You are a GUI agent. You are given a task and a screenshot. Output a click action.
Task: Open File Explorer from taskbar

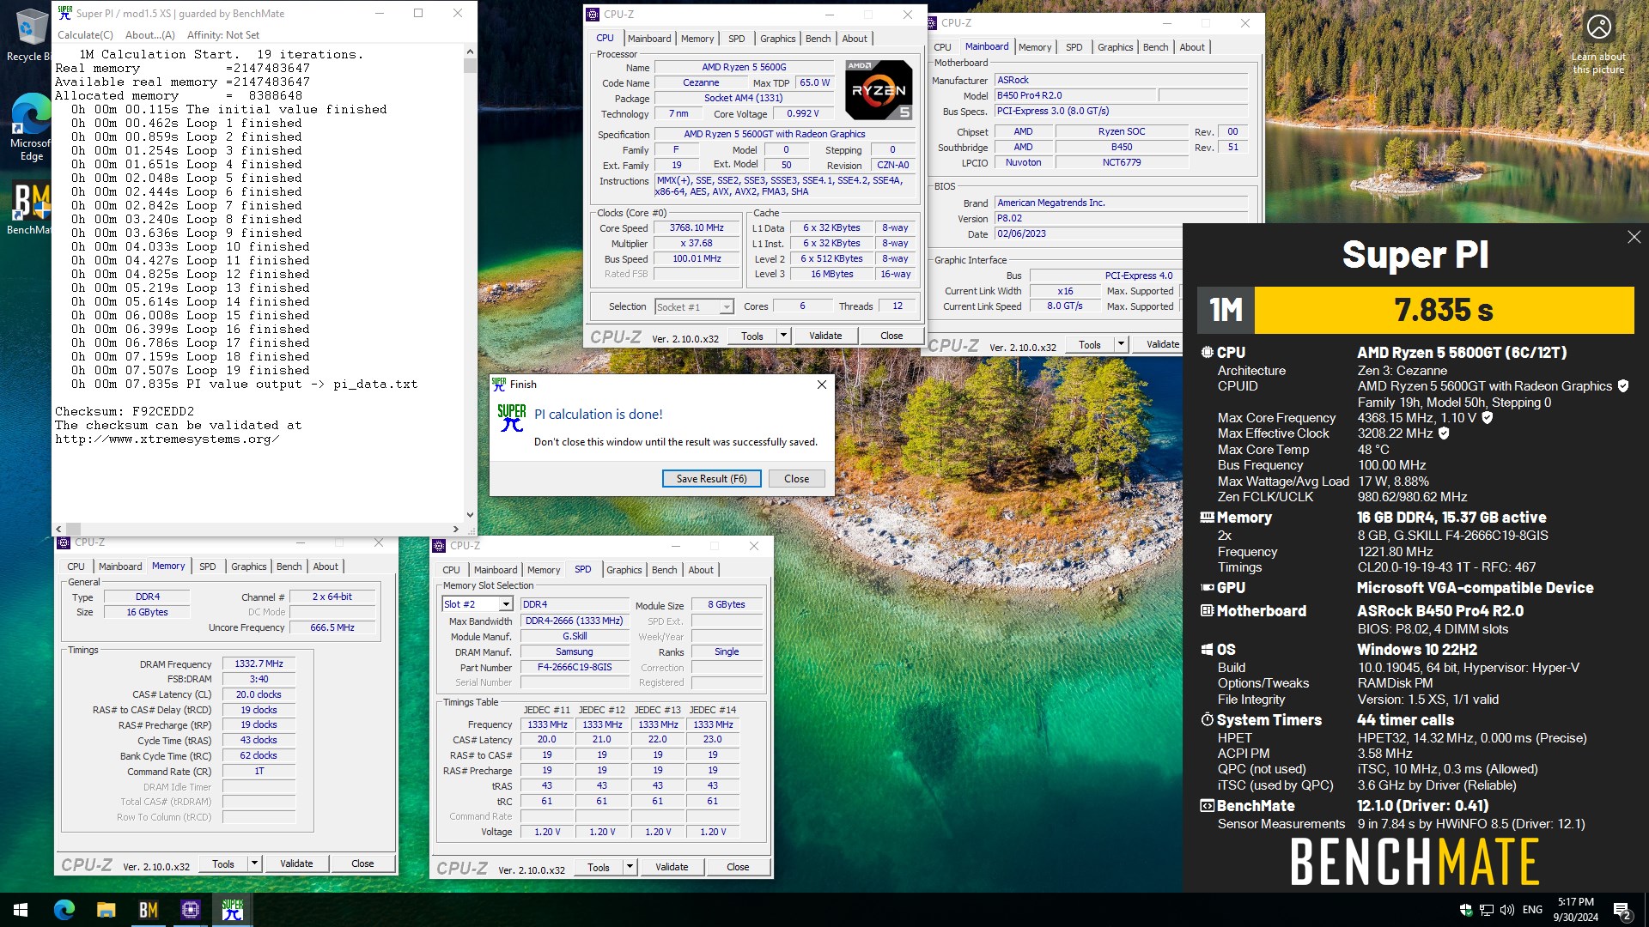(x=106, y=910)
